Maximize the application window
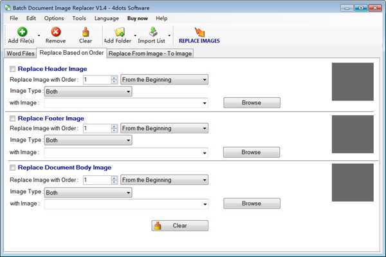Image resolution: width=386 pixels, height=257 pixels. tap(361, 8)
